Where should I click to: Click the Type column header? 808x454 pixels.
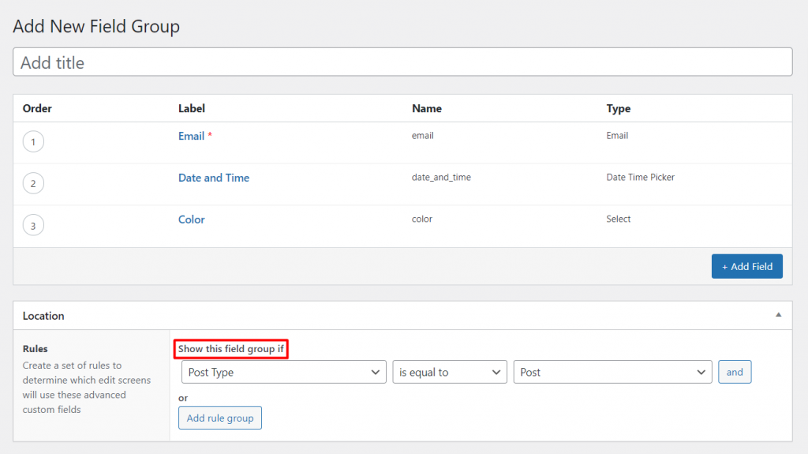point(619,108)
